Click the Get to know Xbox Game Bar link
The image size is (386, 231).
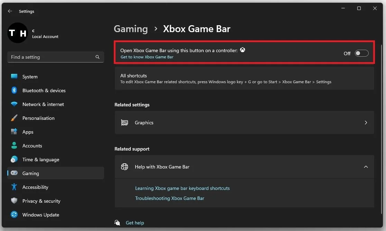coord(147,57)
